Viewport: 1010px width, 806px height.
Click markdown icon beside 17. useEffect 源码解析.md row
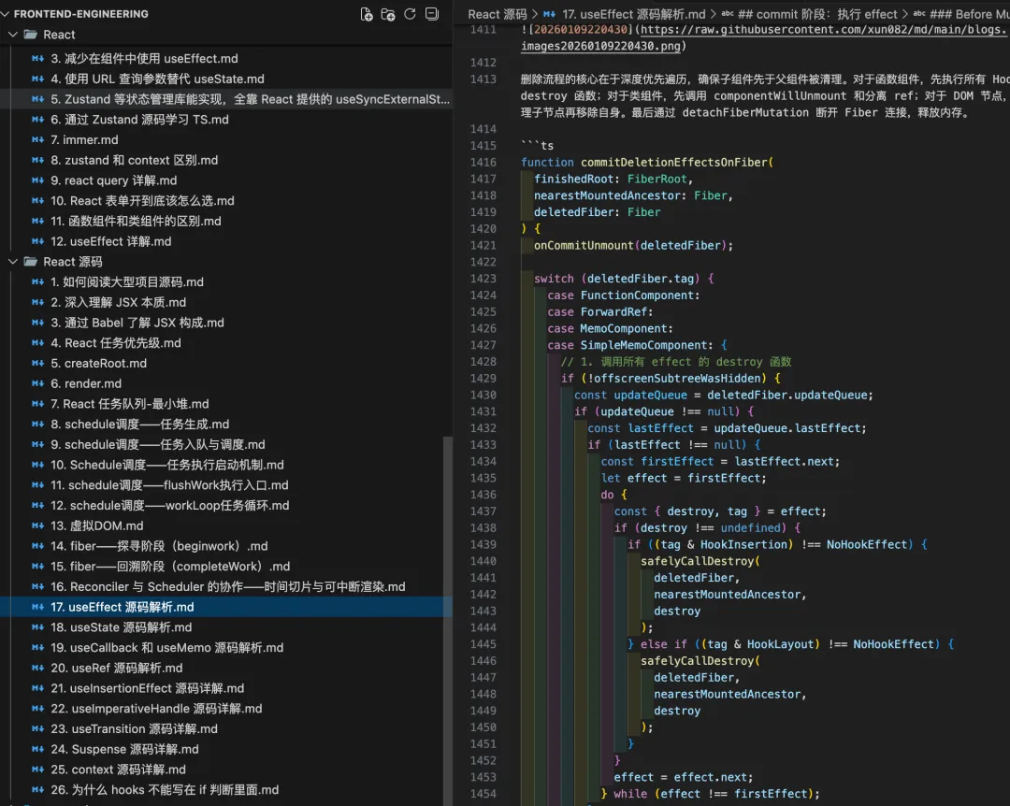(x=38, y=607)
